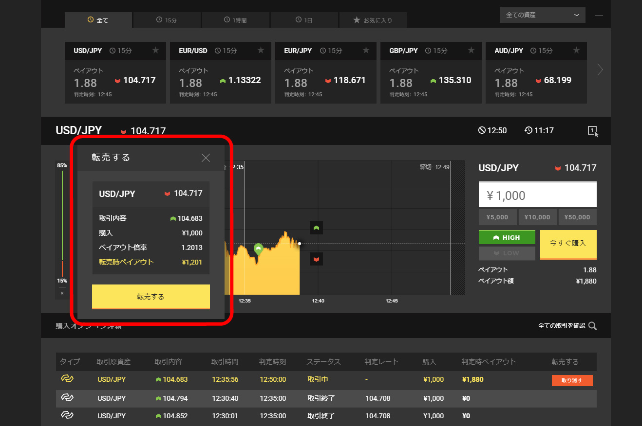Click the 判定時刻 column header
The height and width of the screenshot is (426, 642).
click(x=273, y=362)
